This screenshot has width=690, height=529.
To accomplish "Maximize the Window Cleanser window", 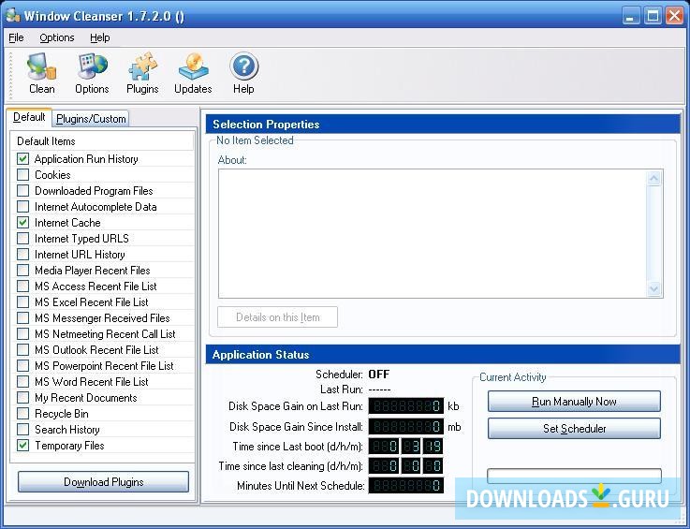I will pos(653,16).
